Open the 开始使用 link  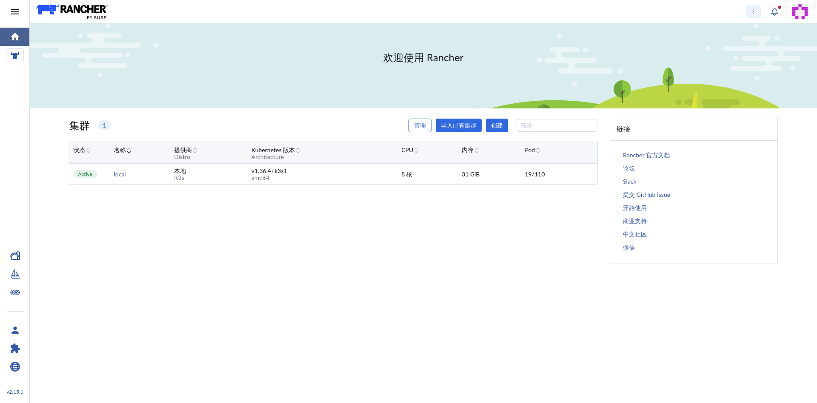point(635,208)
